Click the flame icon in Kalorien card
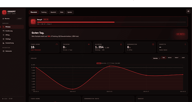 pos(121,44)
